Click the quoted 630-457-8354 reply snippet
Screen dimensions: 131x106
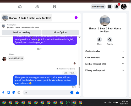[x=69, y=73]
